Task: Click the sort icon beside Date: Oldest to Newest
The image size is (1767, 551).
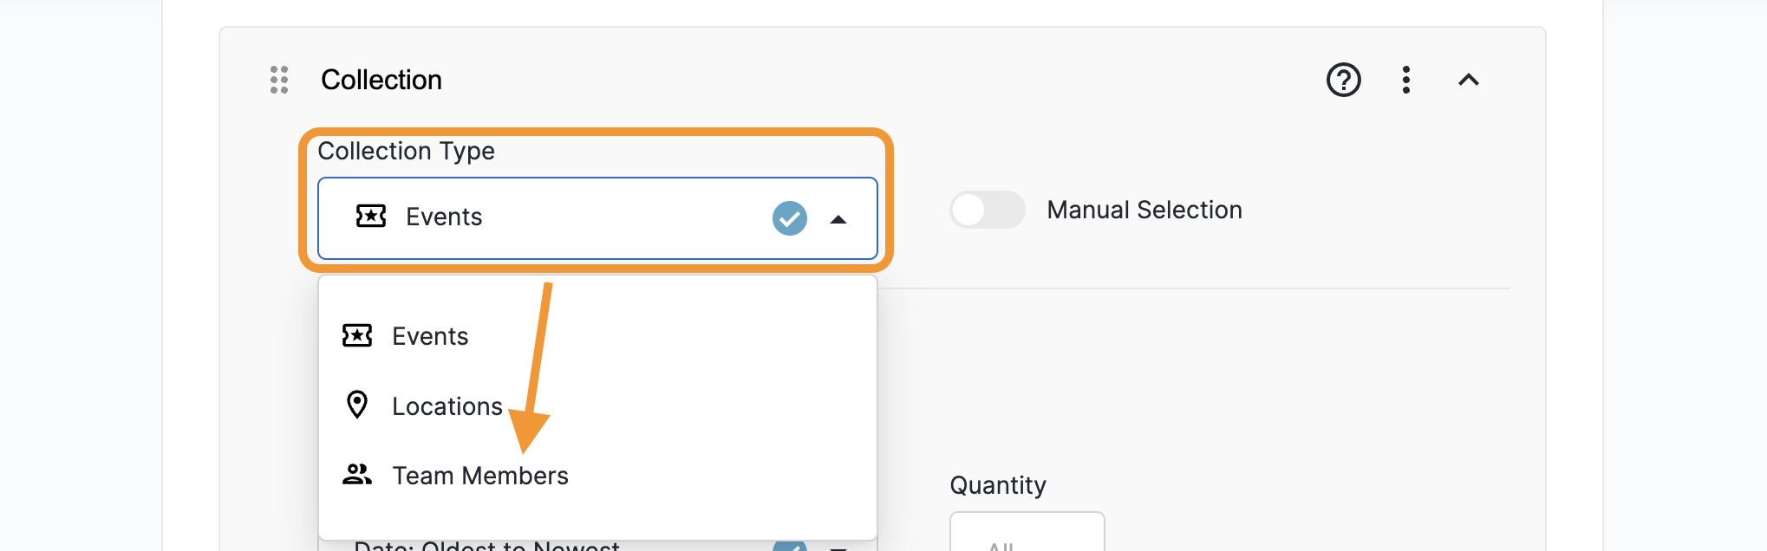Action: click(838, 546)
